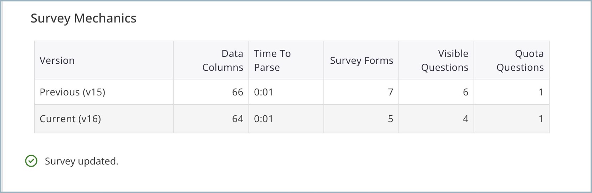Click the Data Columns value 66
Image resolution: width=592 pixels, height=193 pixels.
[x=238, y=92]
